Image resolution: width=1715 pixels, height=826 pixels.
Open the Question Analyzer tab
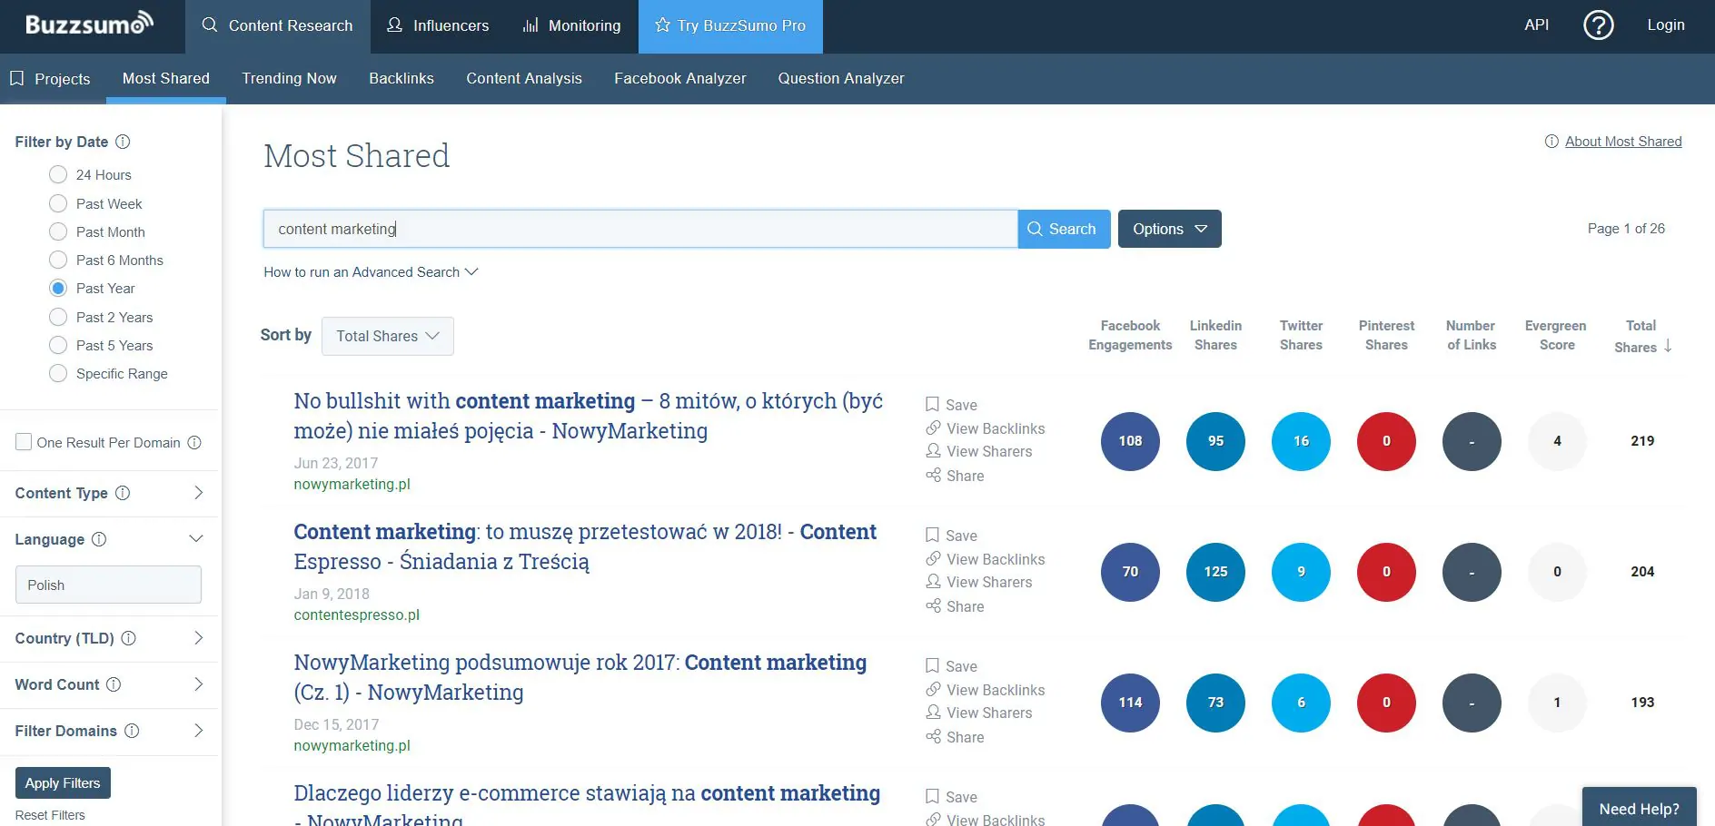pyautogui.click(x=841, y=78)
